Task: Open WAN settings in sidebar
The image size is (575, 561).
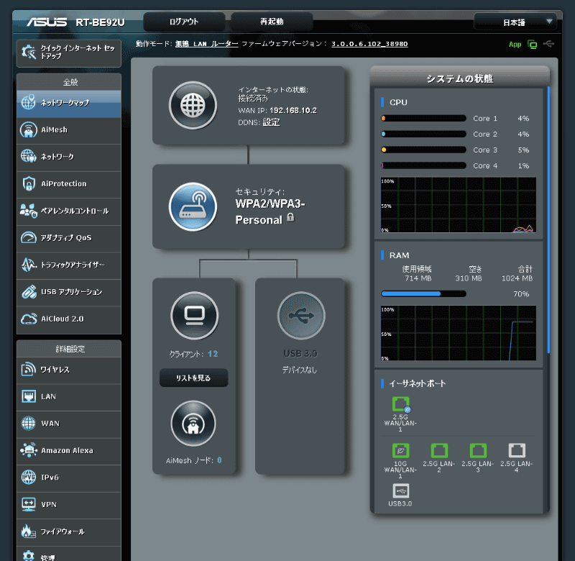Action: point(69,424)
